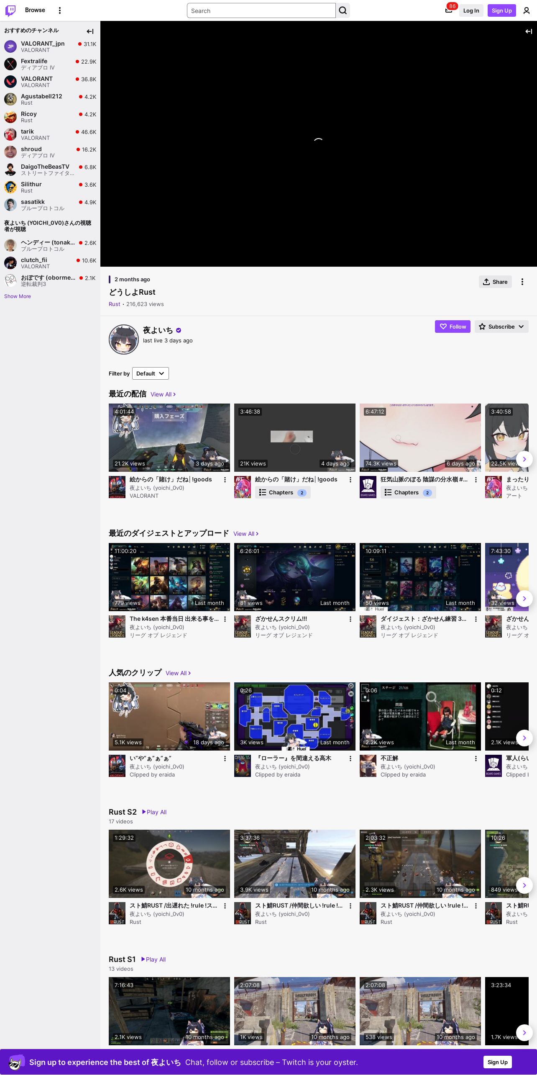Open Agustabell212 channel in sidebar
Viewport: 537px width, 1075px height.
point(50,99)
